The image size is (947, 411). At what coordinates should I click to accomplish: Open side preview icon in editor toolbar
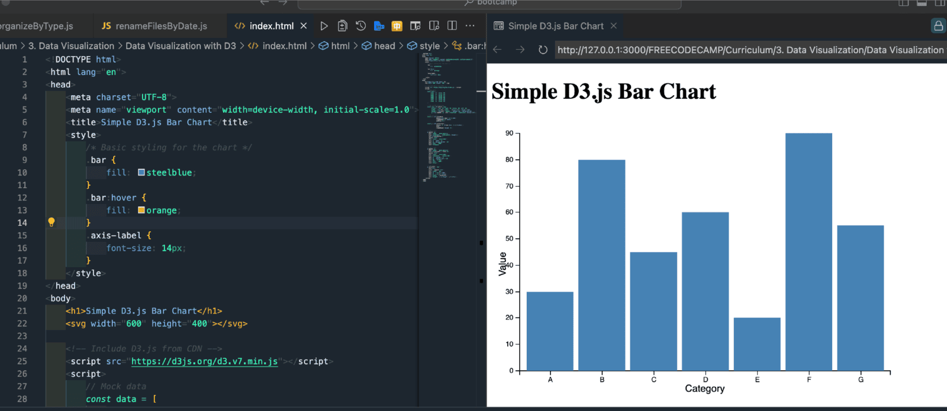pyautogui.click(x=434, y=26)
